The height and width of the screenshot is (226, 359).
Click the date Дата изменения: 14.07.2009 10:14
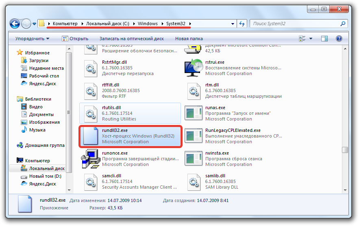pyautogui.click(x=106, y=200)
